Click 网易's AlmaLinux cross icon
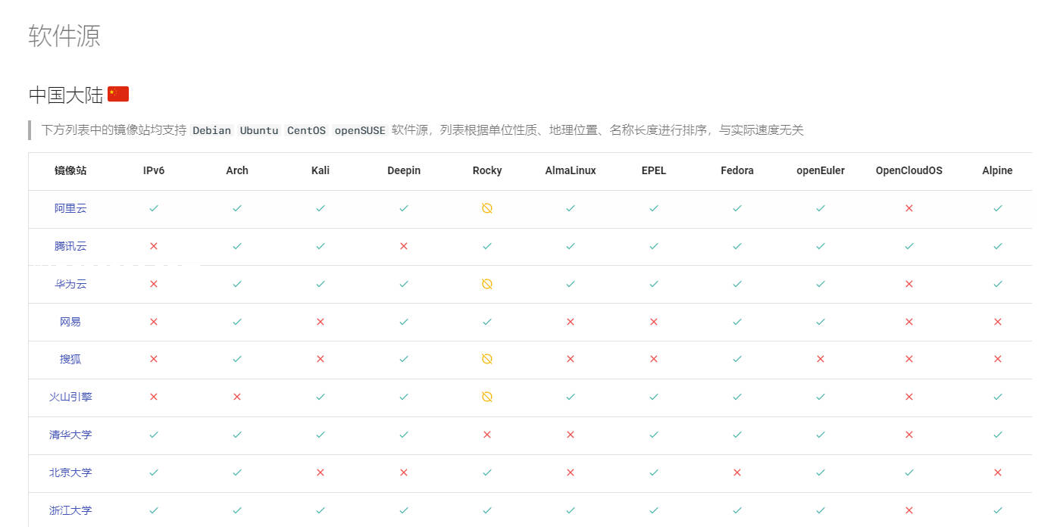The height and width of the screenshot is (527, 1057). pos(571,322)
